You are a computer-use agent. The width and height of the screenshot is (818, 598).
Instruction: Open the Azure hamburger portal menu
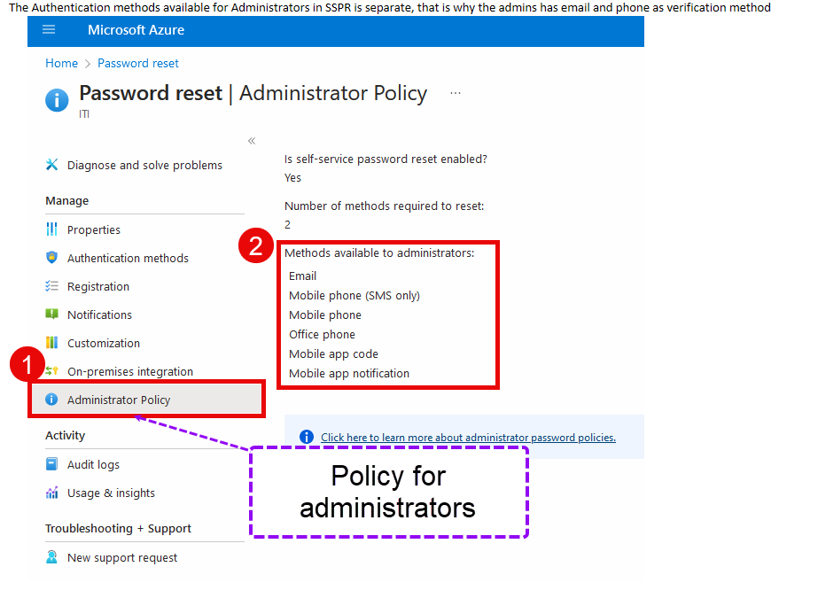click(49, 30)
